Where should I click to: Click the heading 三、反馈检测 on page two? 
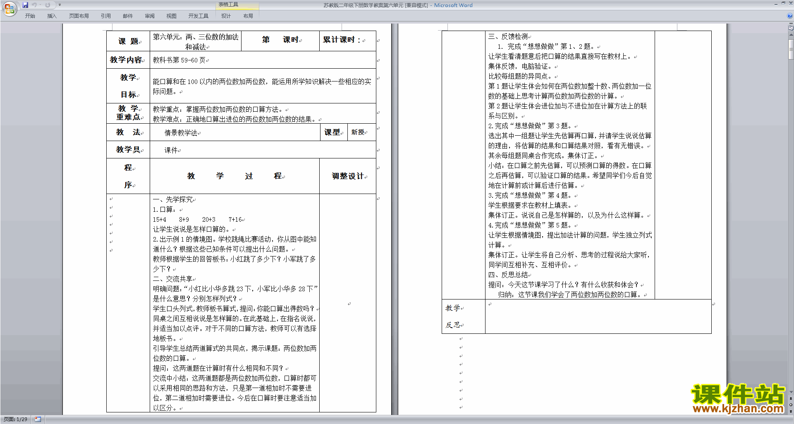[x=508, y=36]
